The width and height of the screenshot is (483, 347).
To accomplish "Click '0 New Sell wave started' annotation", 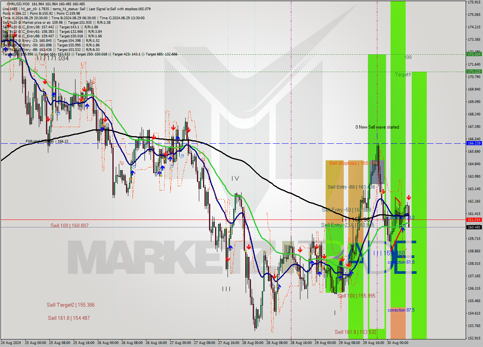I will click(x=377, y=127).
